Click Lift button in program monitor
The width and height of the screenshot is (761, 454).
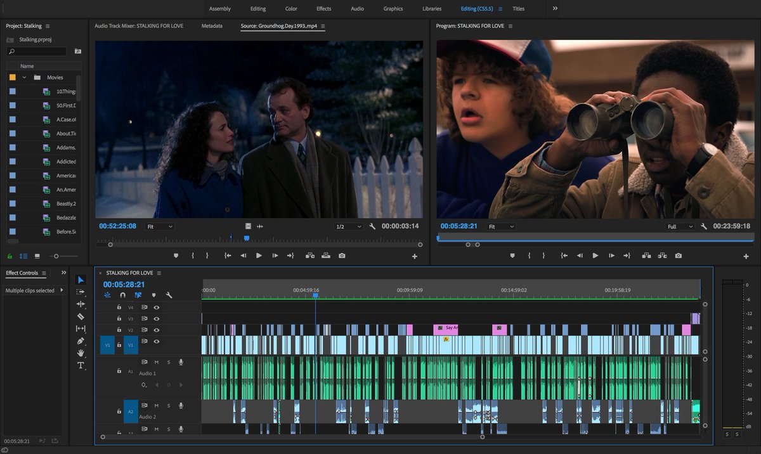[x=646, y=256]
